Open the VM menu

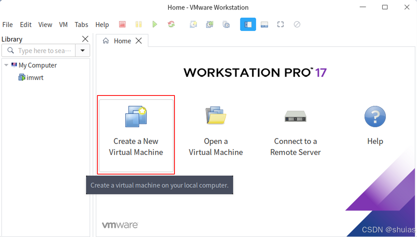pyautogui.click(x=63, y=25)
